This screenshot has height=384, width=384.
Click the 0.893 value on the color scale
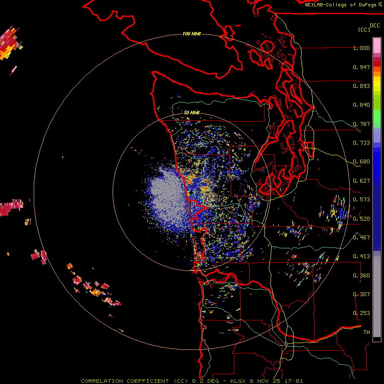pos(361,86)
